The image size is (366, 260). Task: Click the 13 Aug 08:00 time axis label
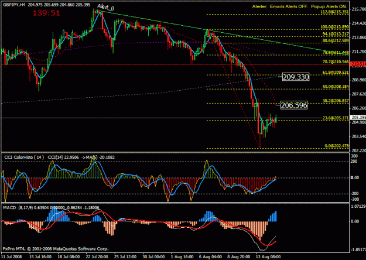(268, 256)
